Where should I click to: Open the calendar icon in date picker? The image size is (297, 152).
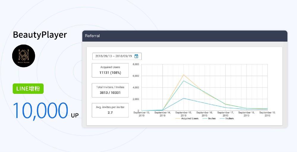tap(136, 56)
